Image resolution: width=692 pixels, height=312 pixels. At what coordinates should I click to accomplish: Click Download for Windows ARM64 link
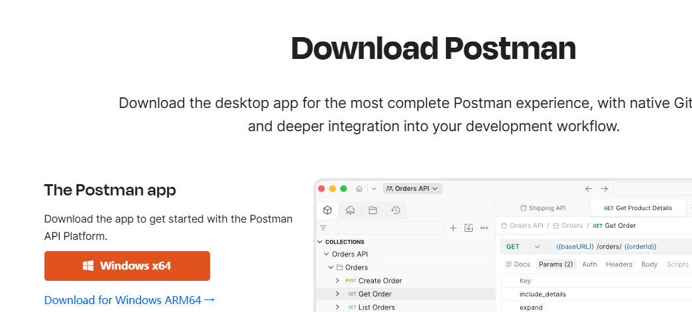130,300
